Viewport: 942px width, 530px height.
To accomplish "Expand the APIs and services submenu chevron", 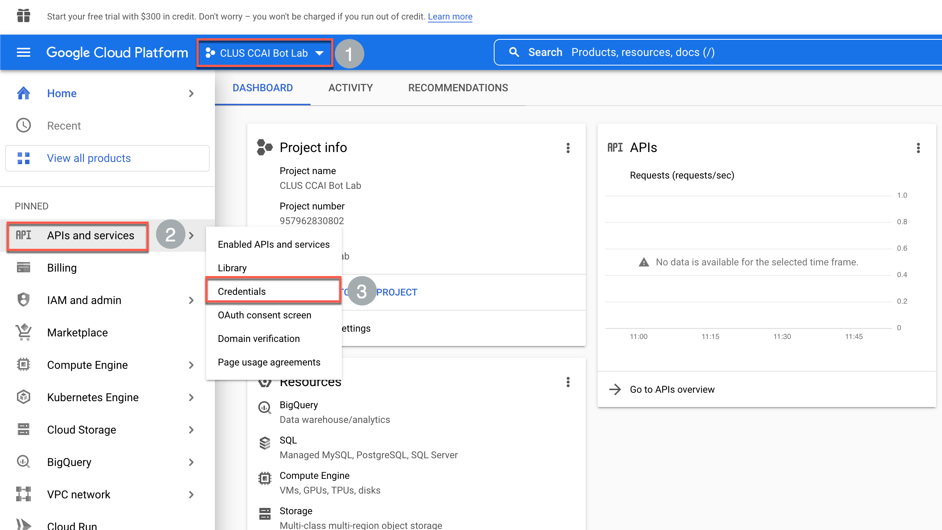I will 191,236.
